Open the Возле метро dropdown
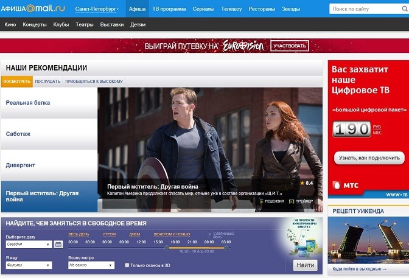Viewport: 409px width, 278px height. pyautogui.click(x=91, y=265)
